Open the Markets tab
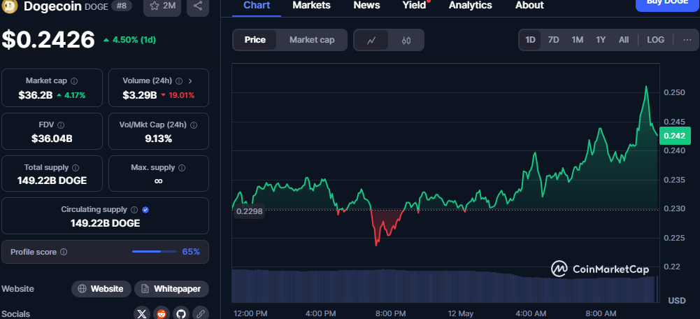This screenshot has width=700, height=319. pyautogui.click(x=311, y=6)
